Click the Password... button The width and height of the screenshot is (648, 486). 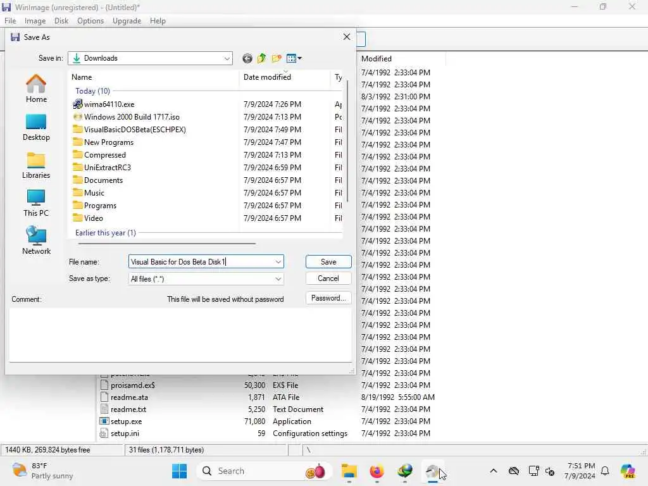(x=328, y=298)
